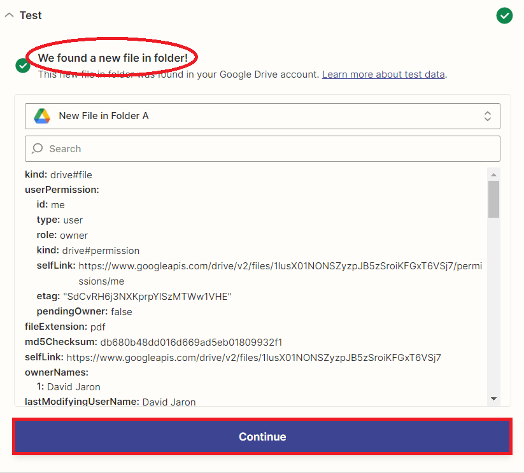Click the lastModifyingUserName David Jaron row
The height and width of the screenshot is (473, 524).
point(110,402)
